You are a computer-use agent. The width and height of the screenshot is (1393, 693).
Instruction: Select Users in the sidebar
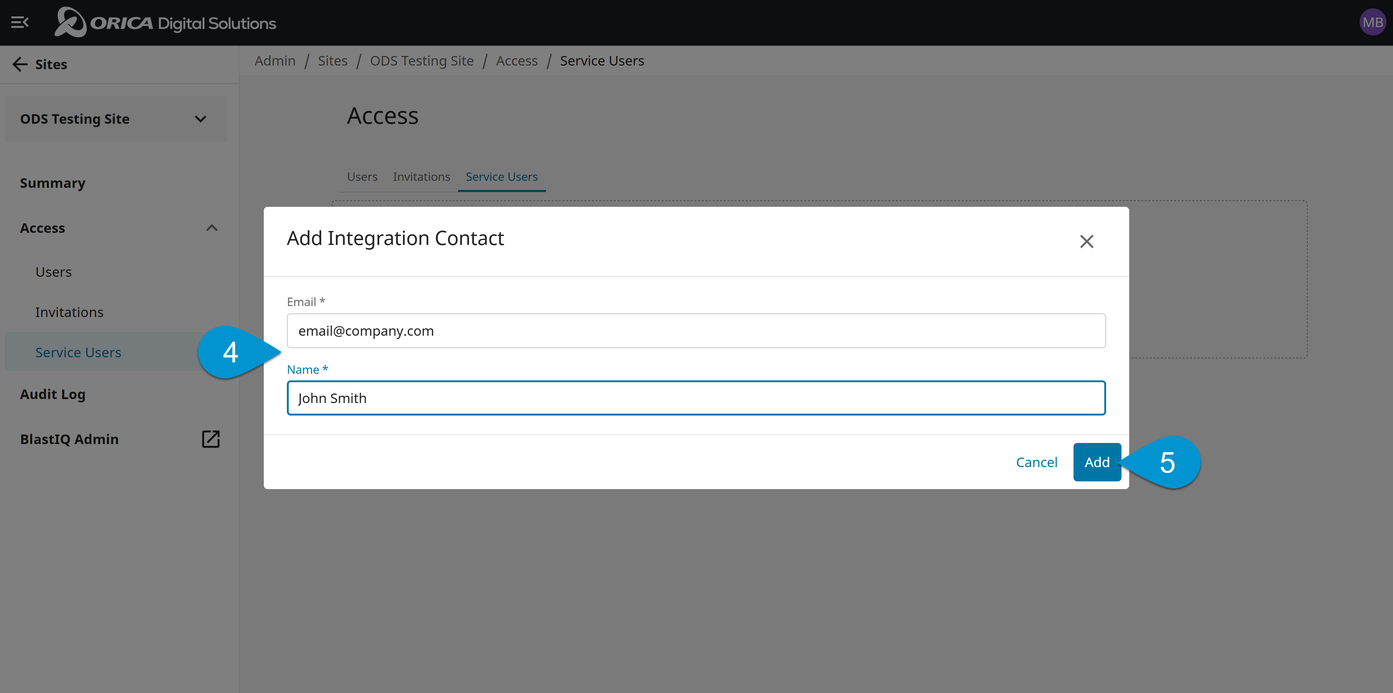[53, 272]
